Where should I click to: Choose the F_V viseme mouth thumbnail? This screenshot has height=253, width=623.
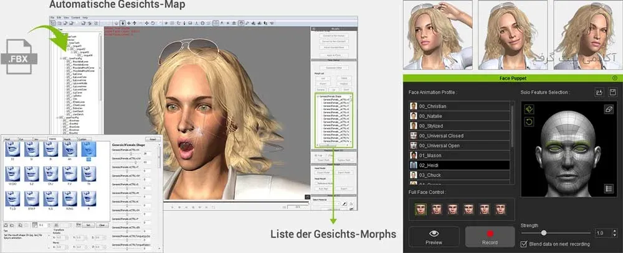70,174
